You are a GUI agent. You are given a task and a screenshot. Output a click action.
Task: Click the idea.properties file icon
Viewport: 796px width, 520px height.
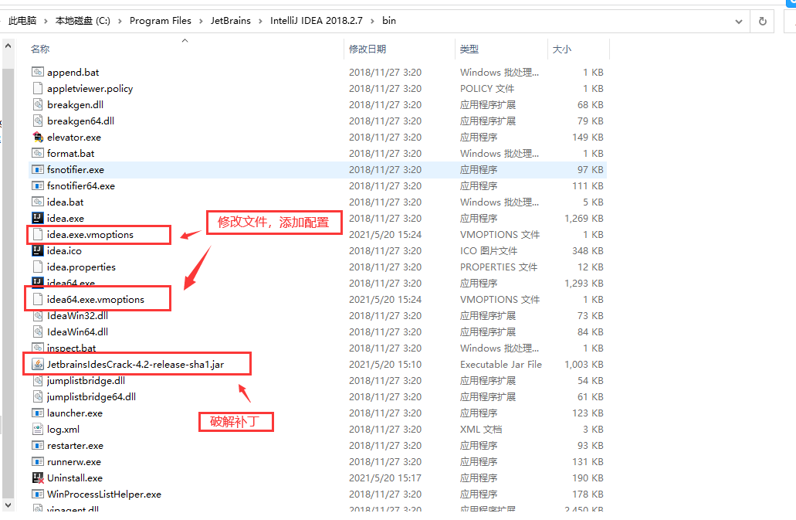pos(38,267)
